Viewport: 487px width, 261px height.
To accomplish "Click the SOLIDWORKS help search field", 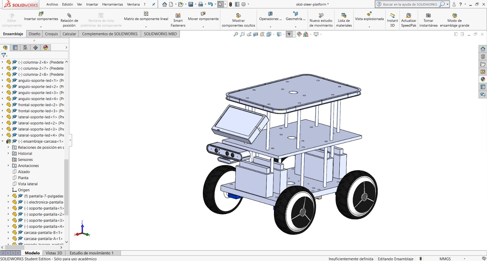I will 410,4.
